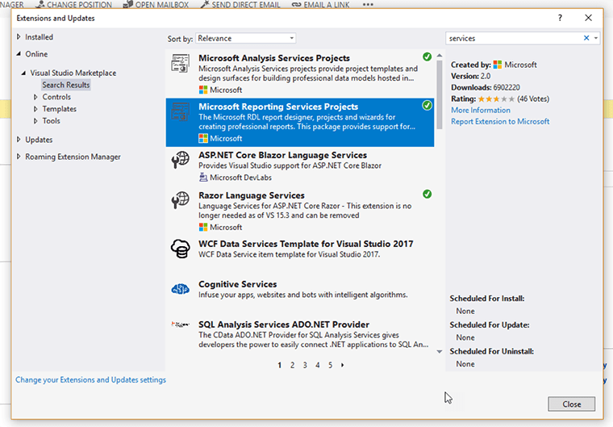Click Change your Extensions and Updates settings
Image resolution: width=613 pixels, height=427 pixels.
[90, 379]
